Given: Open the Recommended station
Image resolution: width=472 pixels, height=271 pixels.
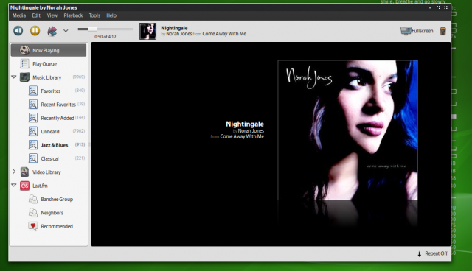Looking at the screenshot, I should [57, 226].
